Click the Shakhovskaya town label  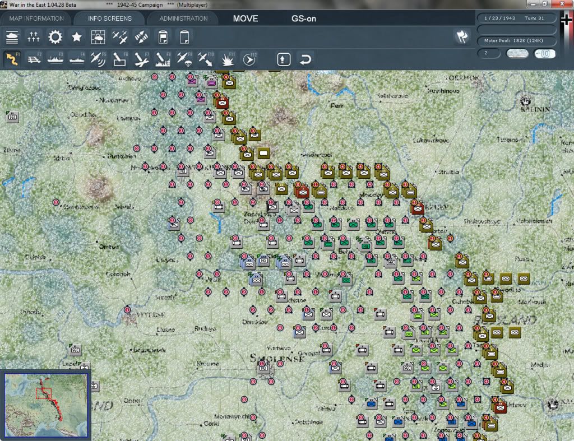pyautogui.click(x=482, y=221)
